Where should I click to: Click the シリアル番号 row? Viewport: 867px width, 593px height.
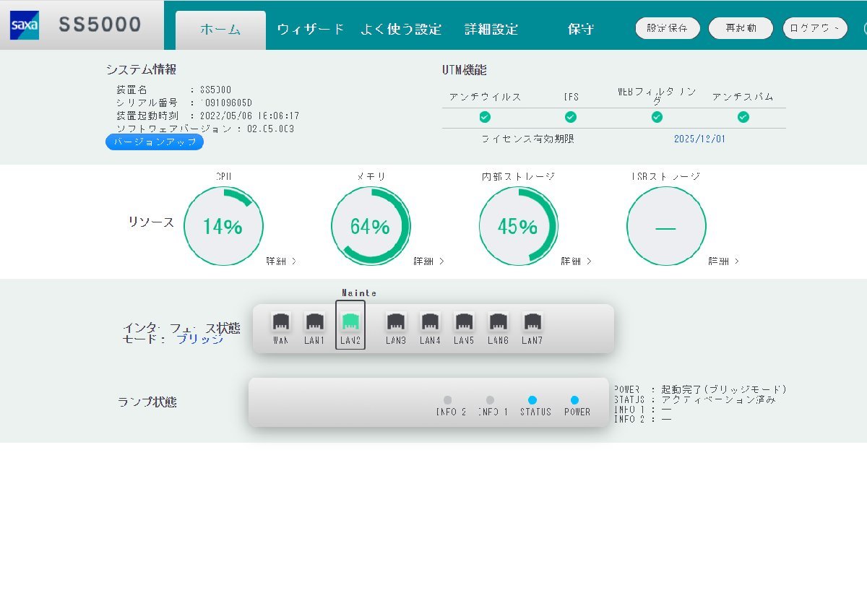184,103
